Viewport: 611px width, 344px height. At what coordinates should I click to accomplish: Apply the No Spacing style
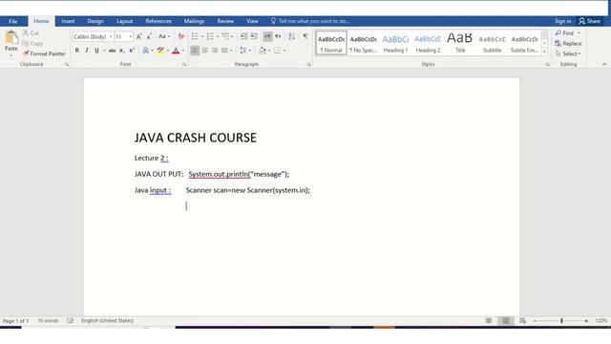click(363, 43)
